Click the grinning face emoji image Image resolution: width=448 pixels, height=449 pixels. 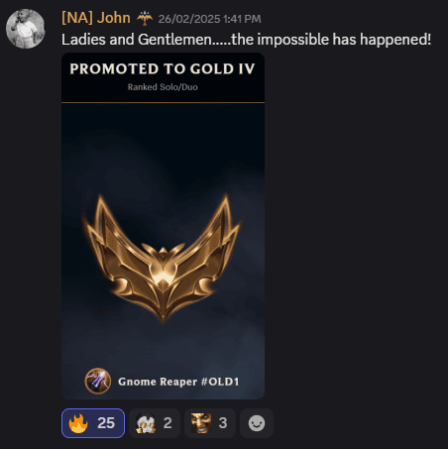201,423
